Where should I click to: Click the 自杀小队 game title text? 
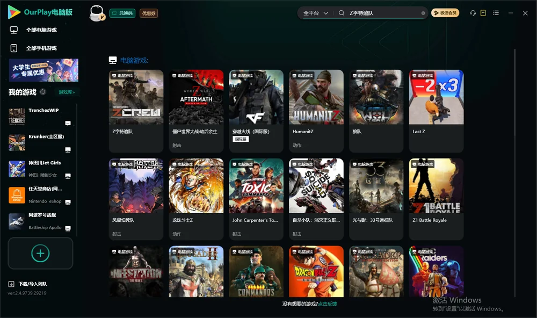pos(316,220)
